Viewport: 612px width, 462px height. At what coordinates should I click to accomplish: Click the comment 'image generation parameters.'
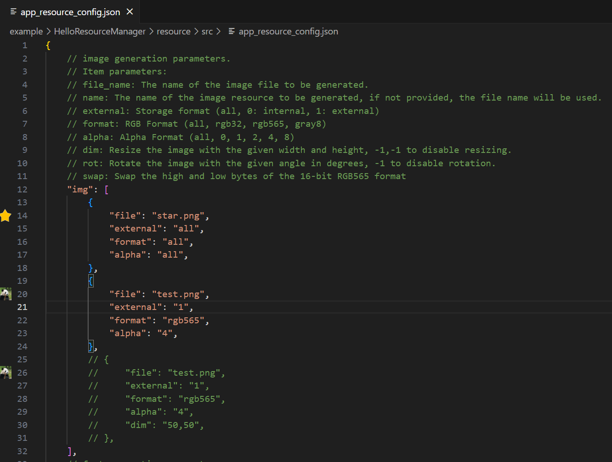148,59
